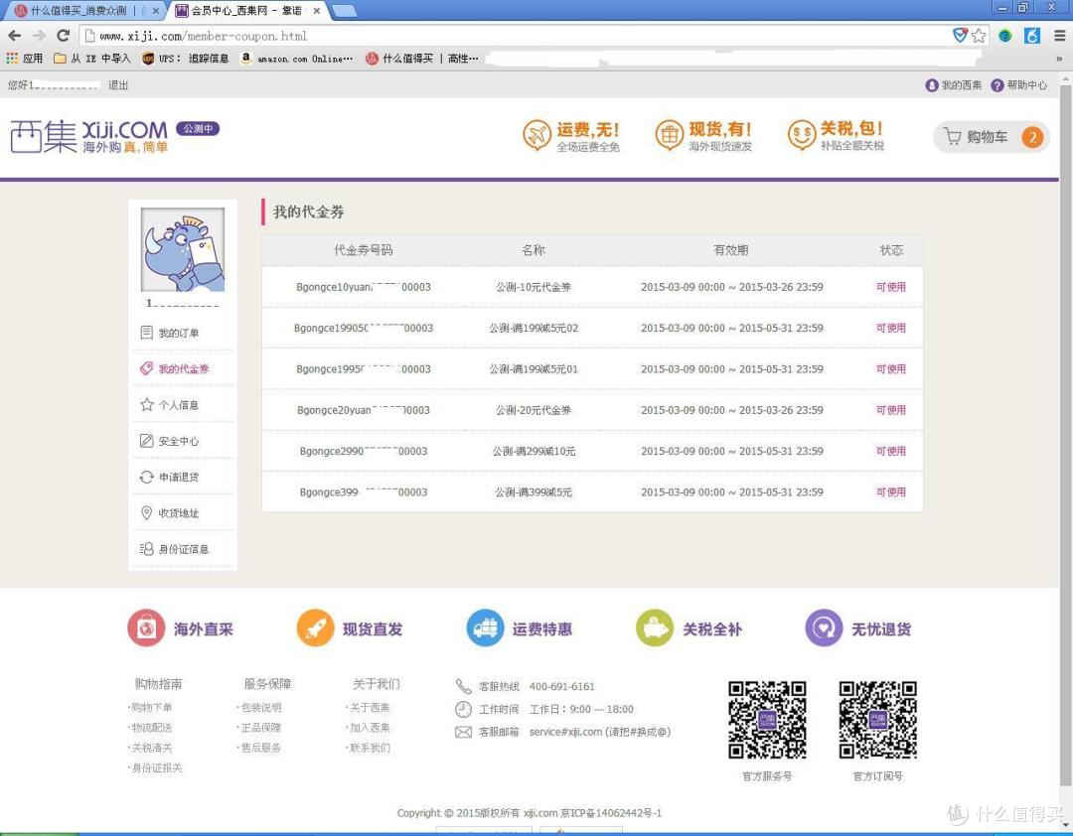The height and width of the screenshot is (836, 1073).
Task: Click the browser back arrow
Action: (x=14, y=36)
